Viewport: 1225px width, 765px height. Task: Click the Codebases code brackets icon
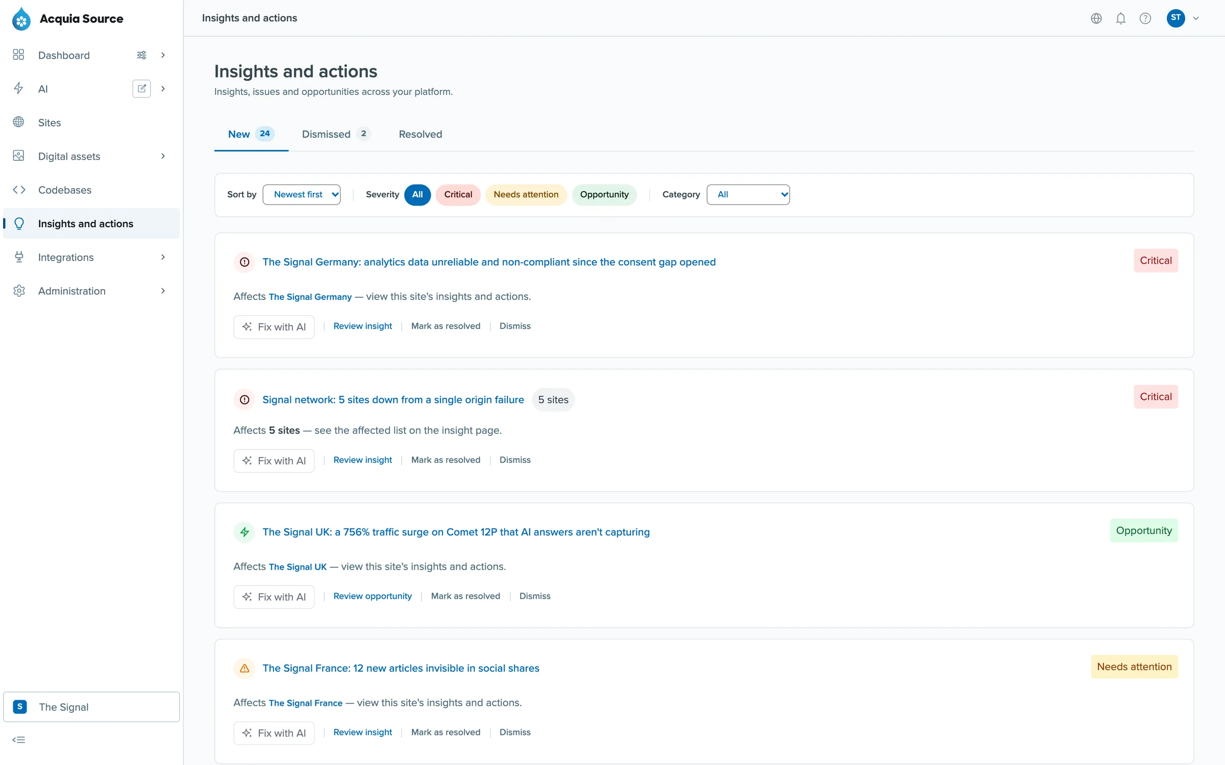19,190
